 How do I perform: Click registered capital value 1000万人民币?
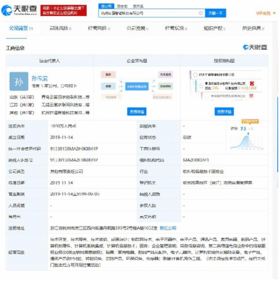63,126
